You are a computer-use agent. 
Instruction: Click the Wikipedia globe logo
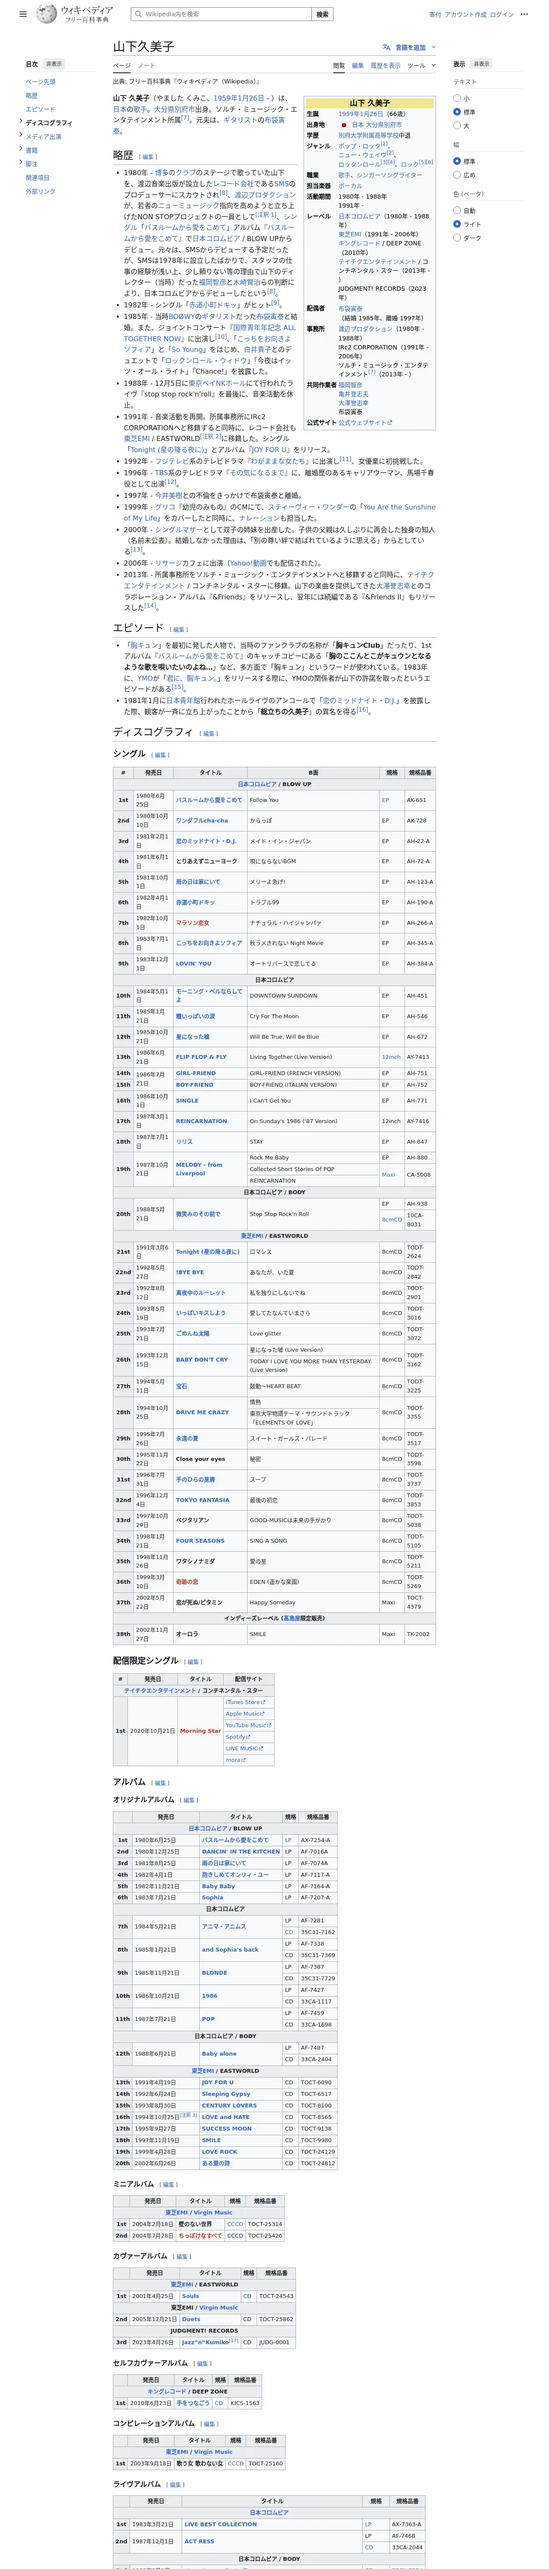pos(47,14)
